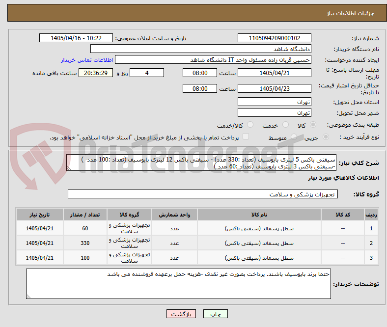387x327 pixels.
Task: Select the جزیی purchase type radio
Action: coord(326,137)
